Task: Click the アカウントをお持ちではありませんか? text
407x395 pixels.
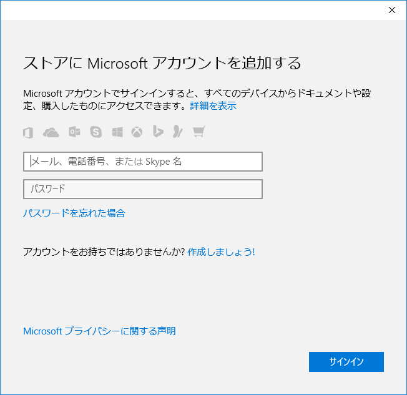Action: pos(104,252)
